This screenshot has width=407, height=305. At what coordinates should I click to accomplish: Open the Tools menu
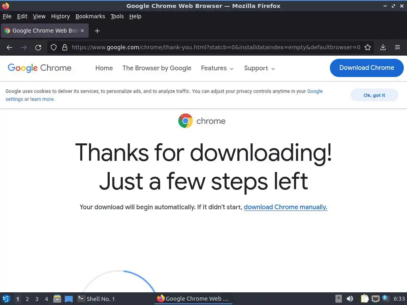tap(117, 16)
